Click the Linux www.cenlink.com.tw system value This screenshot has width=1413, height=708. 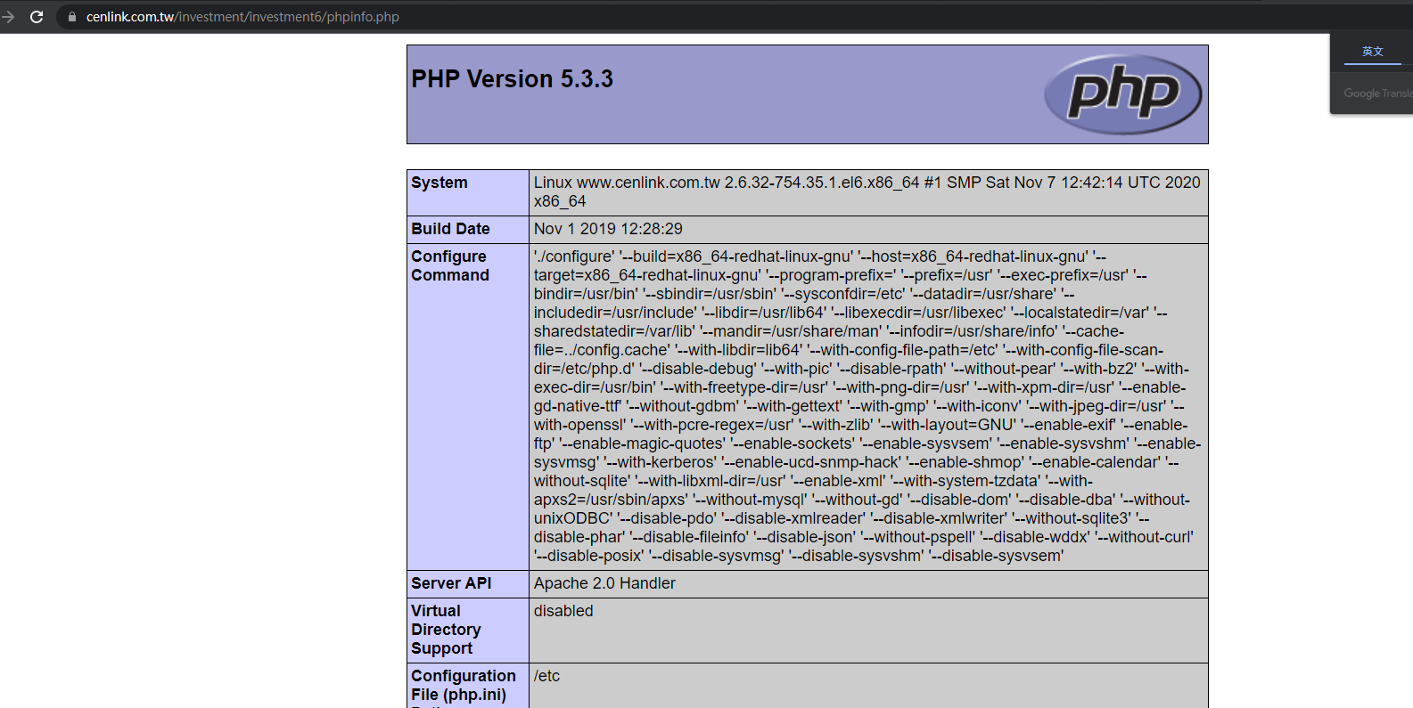pos(867,192)
